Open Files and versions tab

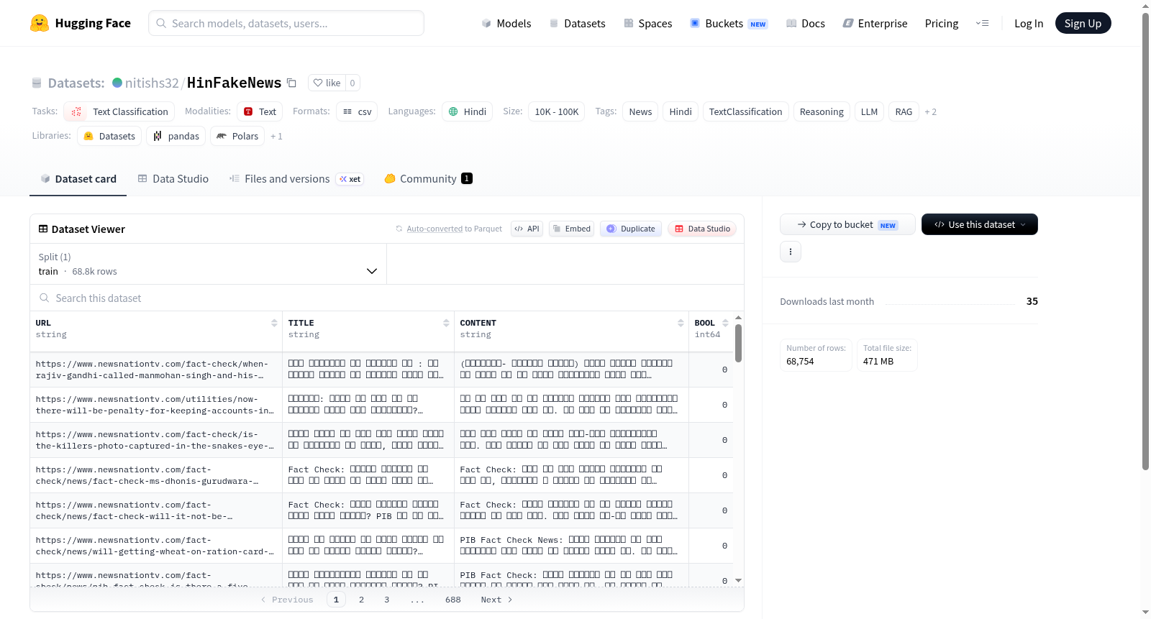click(x=296, y=178)
